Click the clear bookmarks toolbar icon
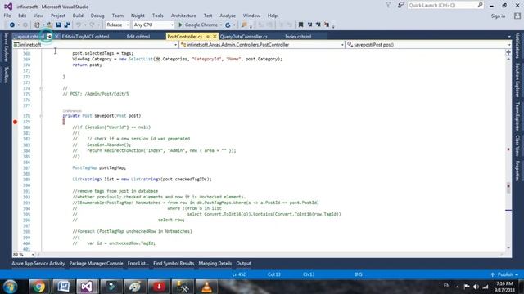The width and height of the screenshot is (524, 294). (x=327, y=24)
